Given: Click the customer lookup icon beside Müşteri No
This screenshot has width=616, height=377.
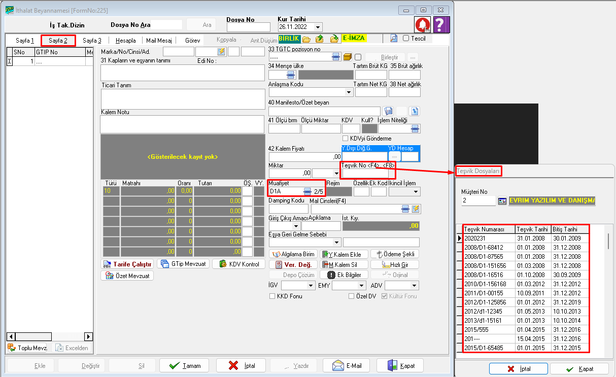Looking at the screenshot, I should point(502,201).
